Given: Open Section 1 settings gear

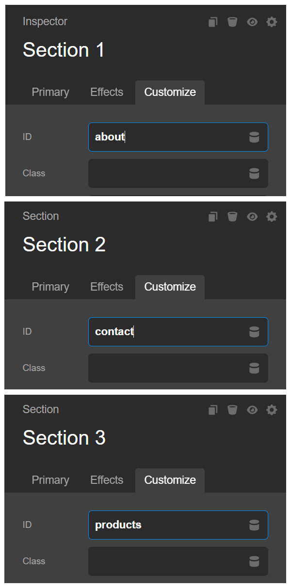Looking at the screenshot, I should [x=271, y=22].
